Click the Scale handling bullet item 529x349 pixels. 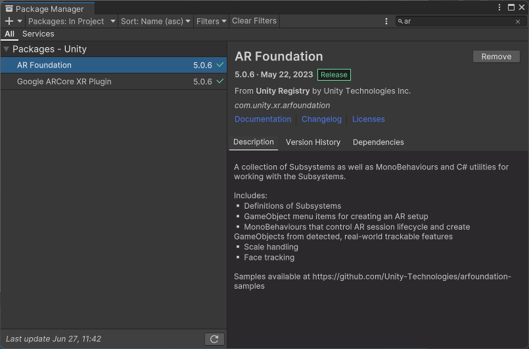pyautogui.click(x=271, y=247)
